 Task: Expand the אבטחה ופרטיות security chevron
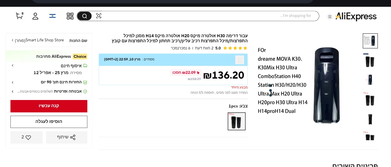12,91
